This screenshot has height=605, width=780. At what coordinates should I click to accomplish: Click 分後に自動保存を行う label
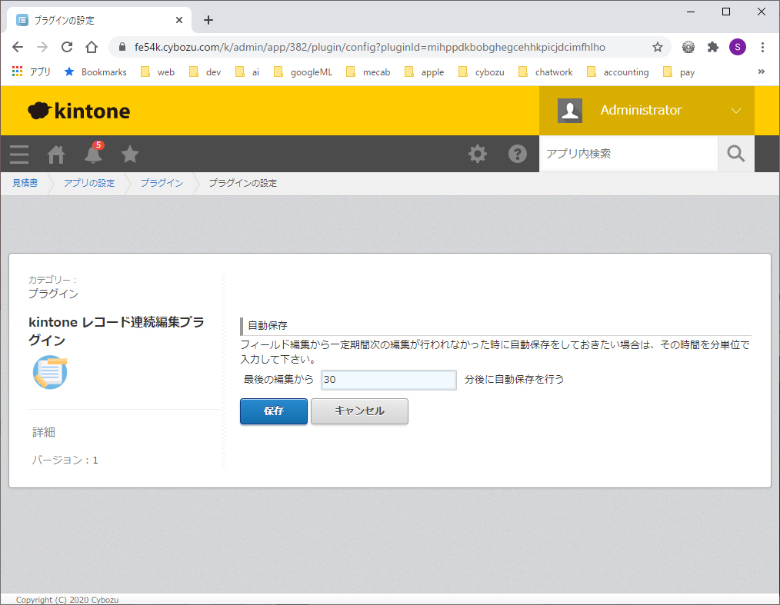click(x=515, y=379)
